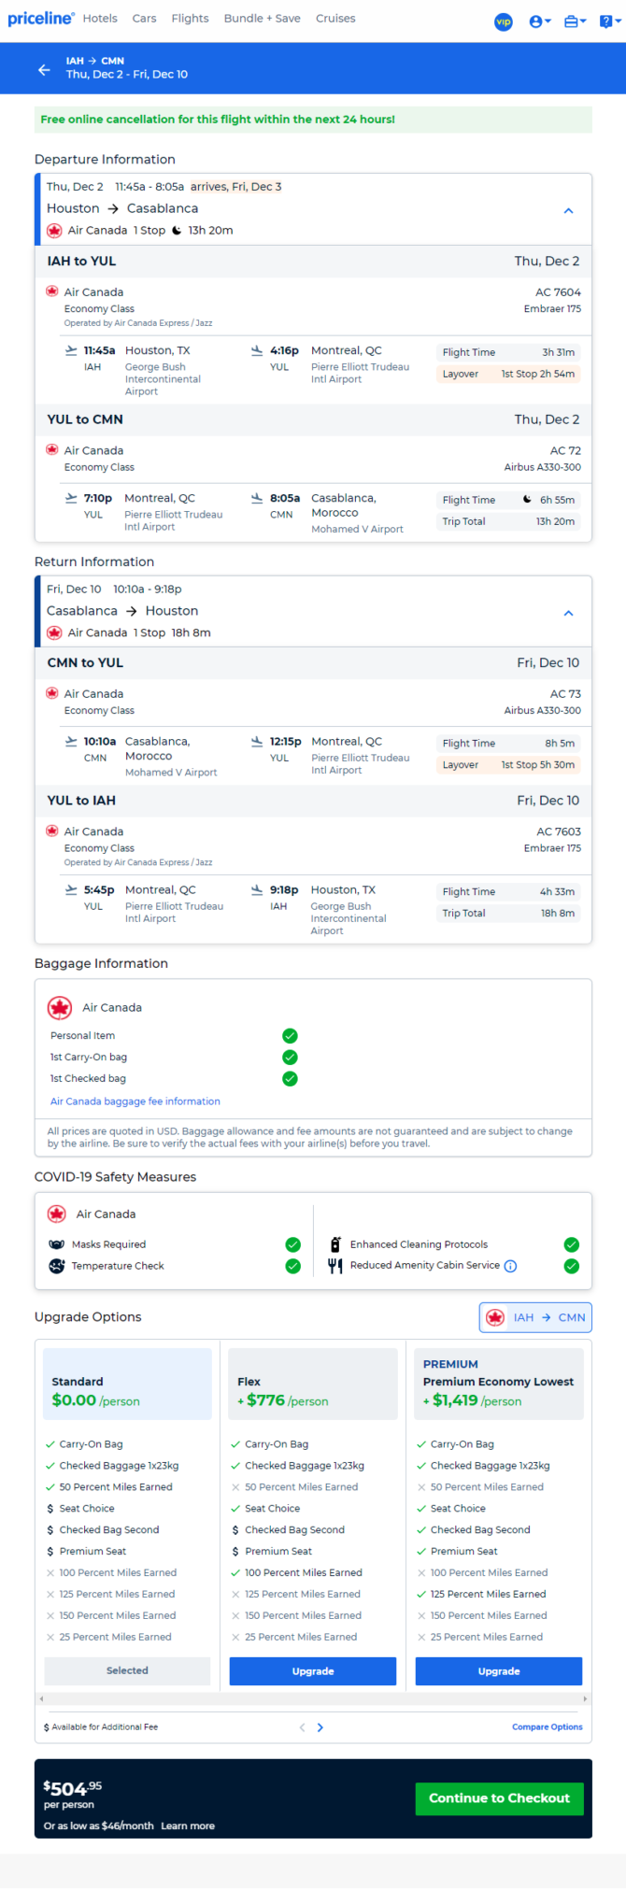
Task: Open the VIP badge icon
Action: [504, 21]
